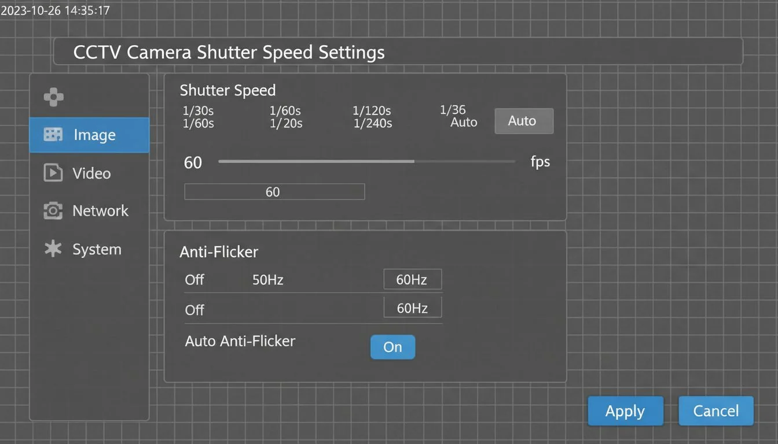Click the input field showing 60
This screenshot has width=778, height=444.
click(x=274, y=192)
